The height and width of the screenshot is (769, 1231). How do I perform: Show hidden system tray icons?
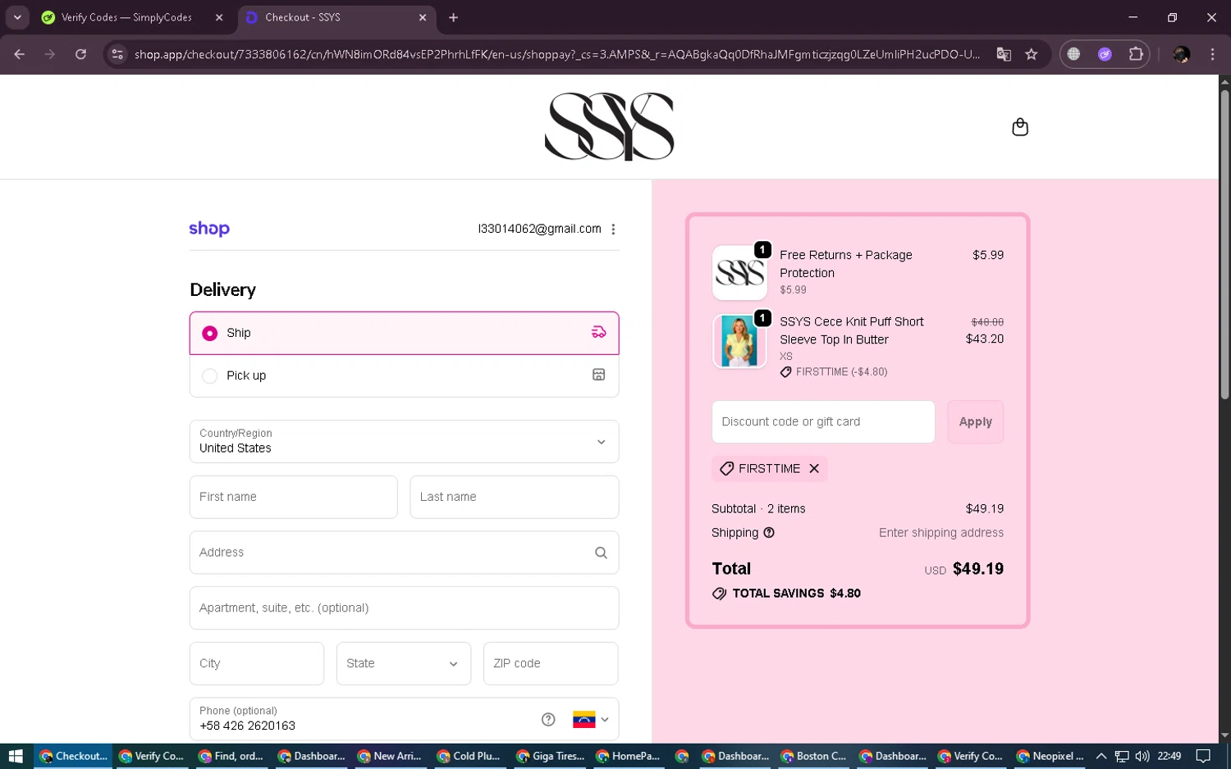tap(1101, 756)
